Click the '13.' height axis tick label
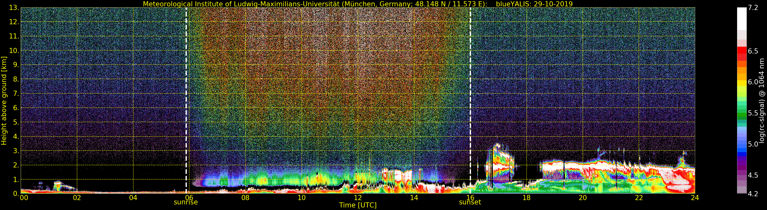The image size is (767, 210). [x=14, y=8]
